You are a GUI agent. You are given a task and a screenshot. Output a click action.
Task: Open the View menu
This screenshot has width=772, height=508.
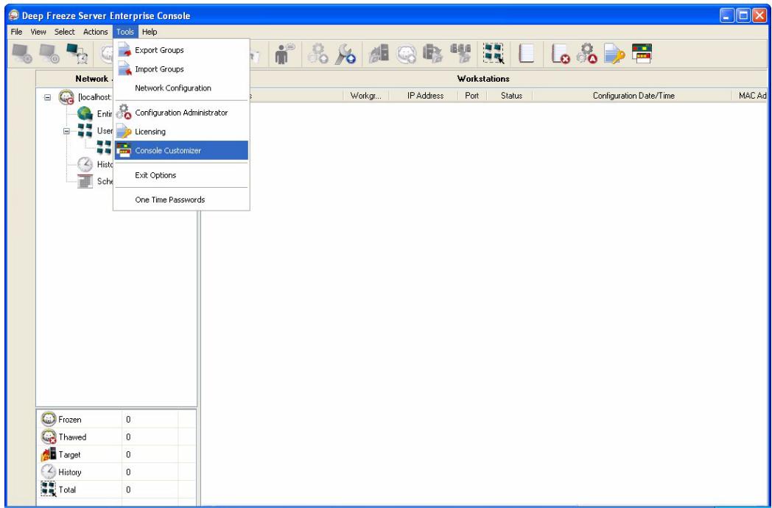point(38,32)
